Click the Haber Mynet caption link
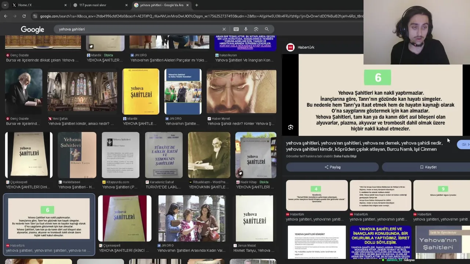Viewport: 470px width, 264px height. point(241,124)
